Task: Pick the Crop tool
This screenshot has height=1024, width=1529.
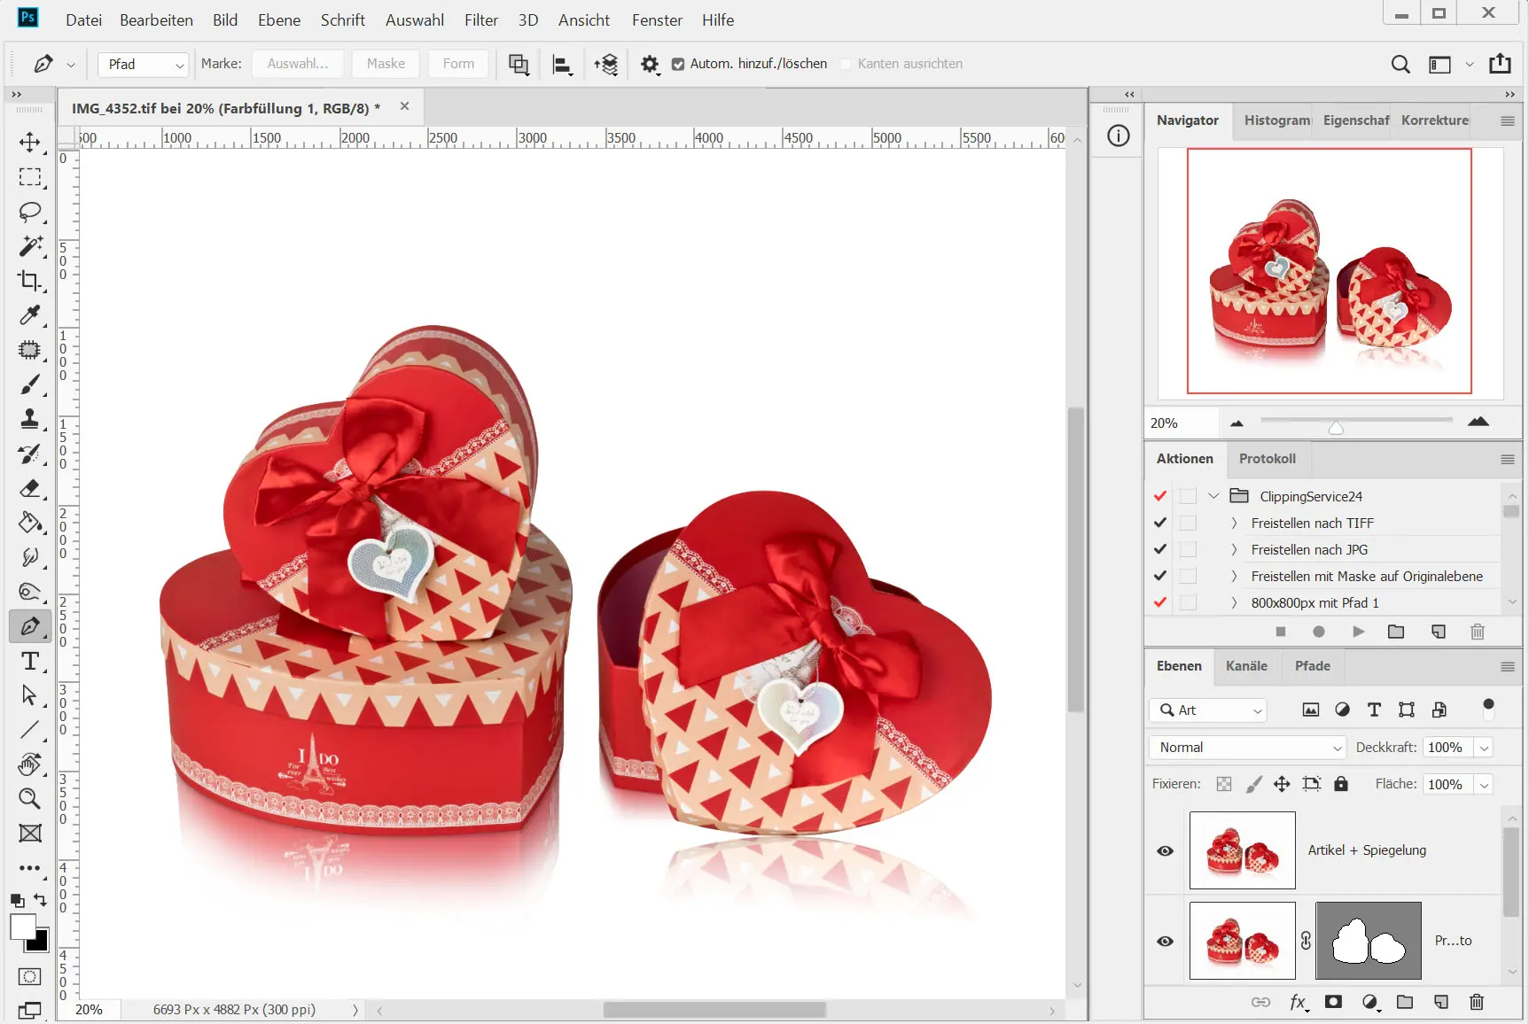Action: [x=29, y=281]
